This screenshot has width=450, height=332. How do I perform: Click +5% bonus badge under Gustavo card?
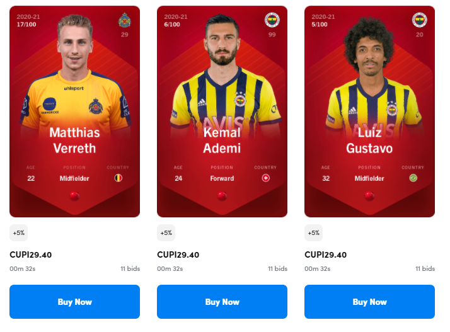click(314, 232)
